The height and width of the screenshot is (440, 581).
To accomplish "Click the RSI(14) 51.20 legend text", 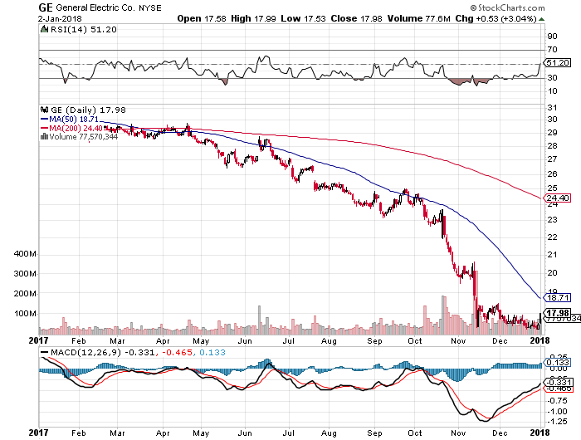I will 83,29.
